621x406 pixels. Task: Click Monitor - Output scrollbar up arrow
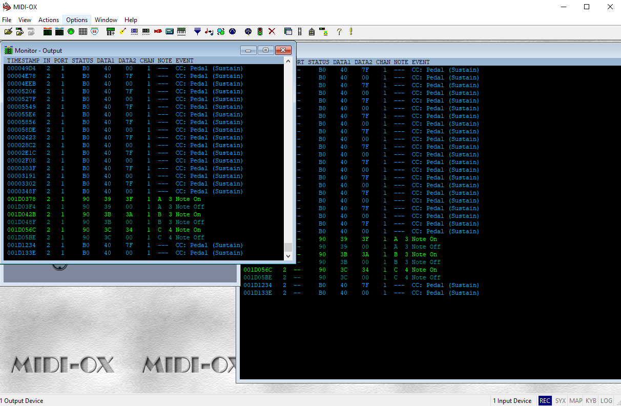288,61
